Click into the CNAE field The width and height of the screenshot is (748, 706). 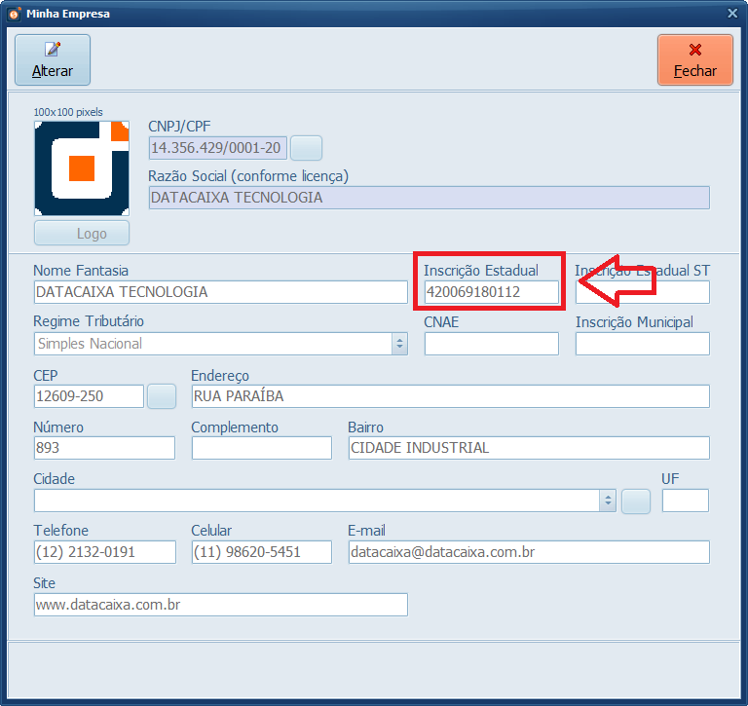(x=491, y=344)
